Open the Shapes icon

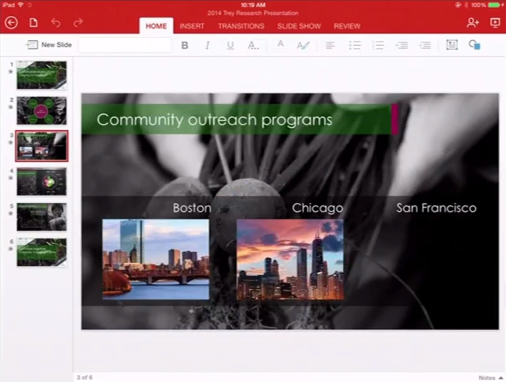pos(474,45)
